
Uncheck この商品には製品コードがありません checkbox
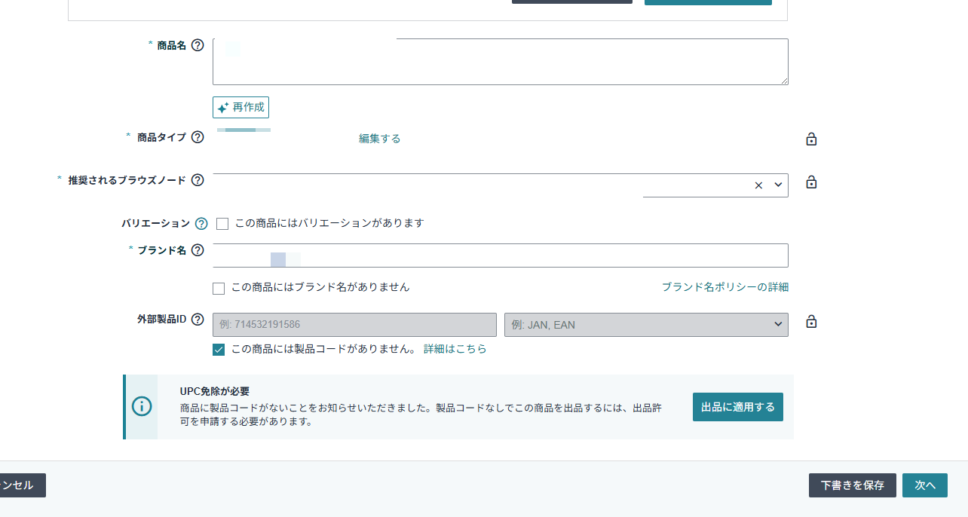pos(219,350)
